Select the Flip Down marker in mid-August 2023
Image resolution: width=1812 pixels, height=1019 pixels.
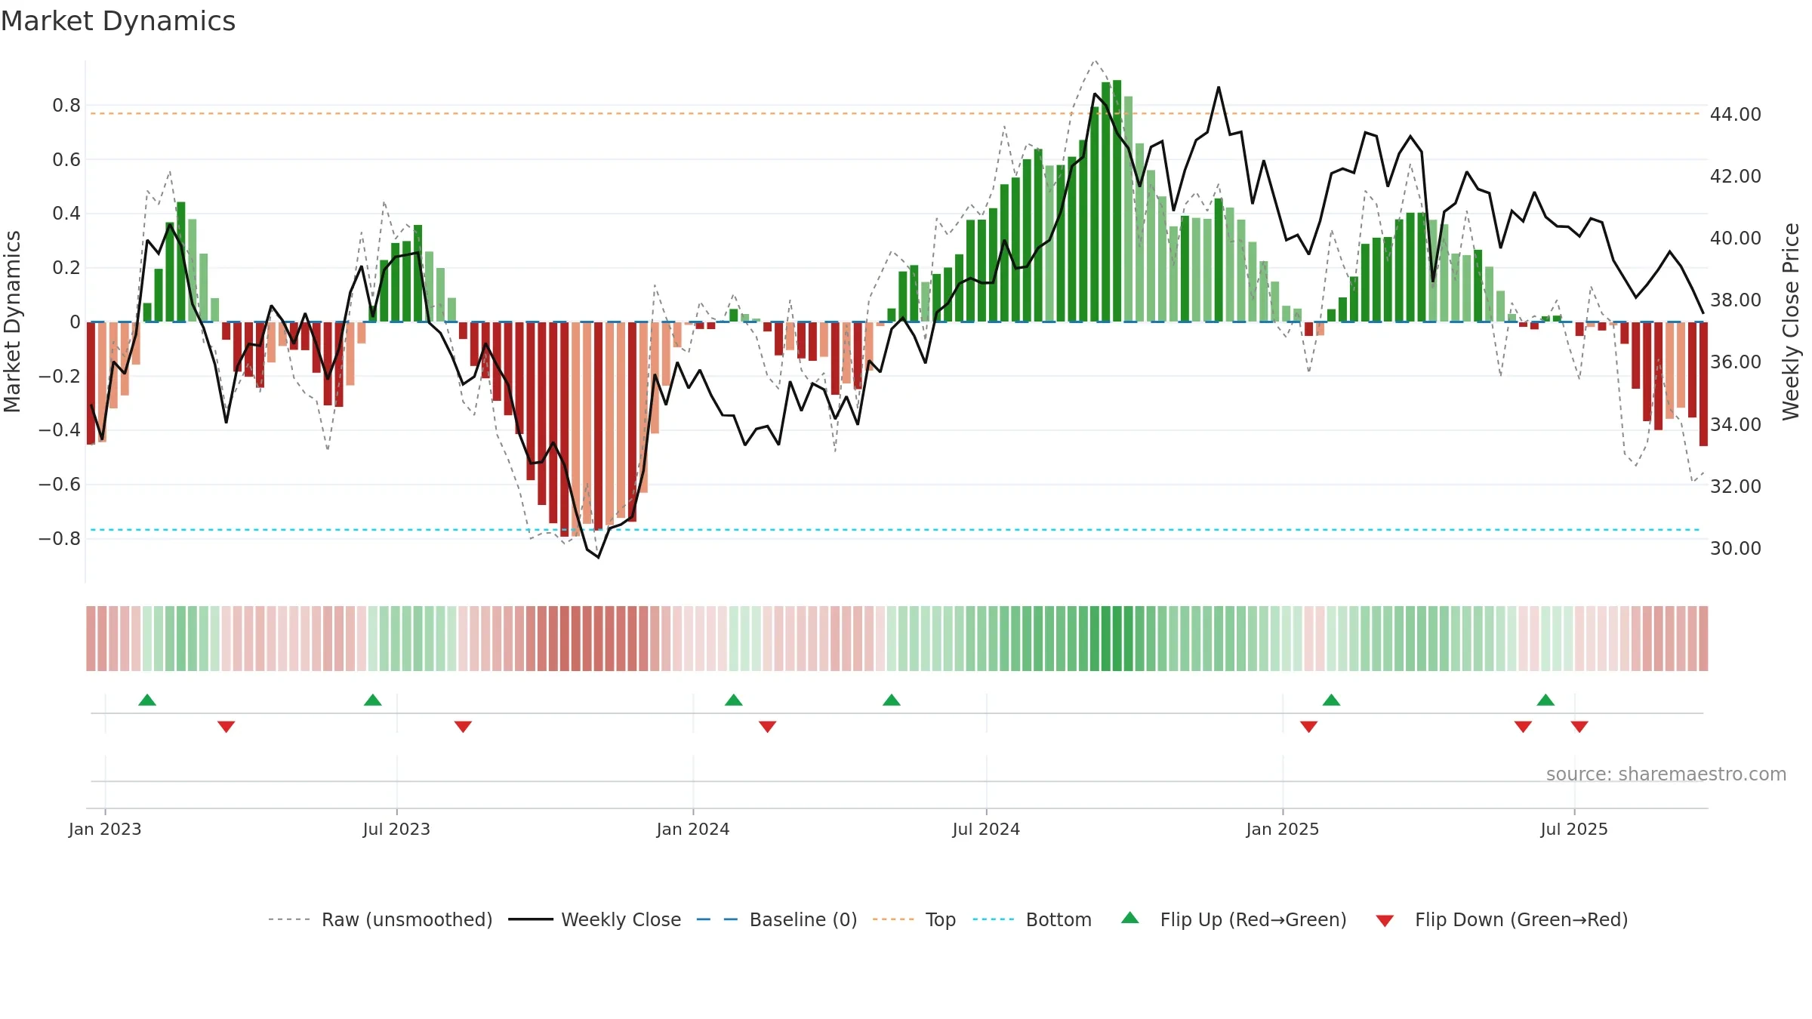[x=464, y=726]
